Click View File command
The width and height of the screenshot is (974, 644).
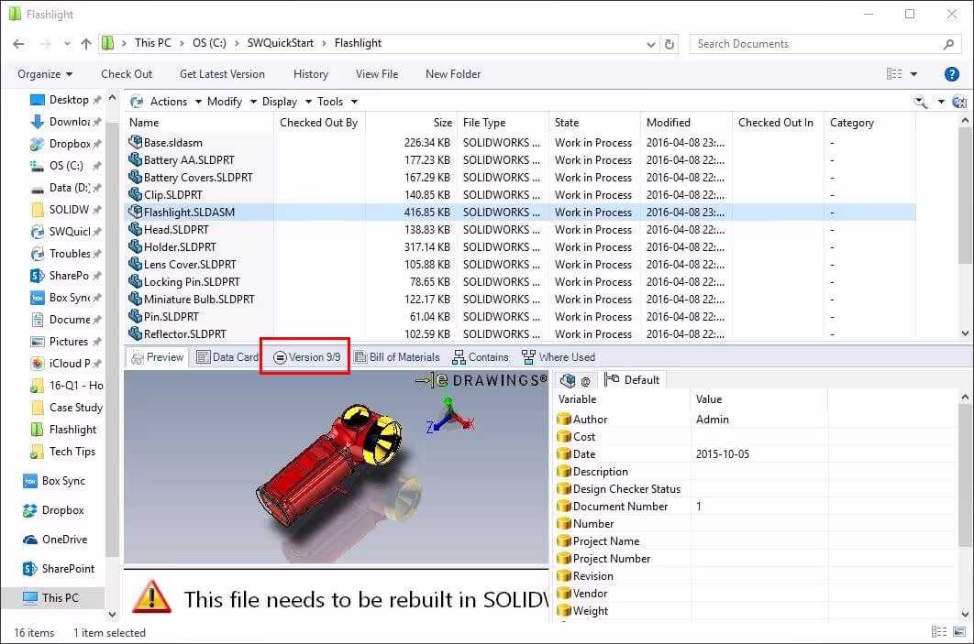[376, 74]
